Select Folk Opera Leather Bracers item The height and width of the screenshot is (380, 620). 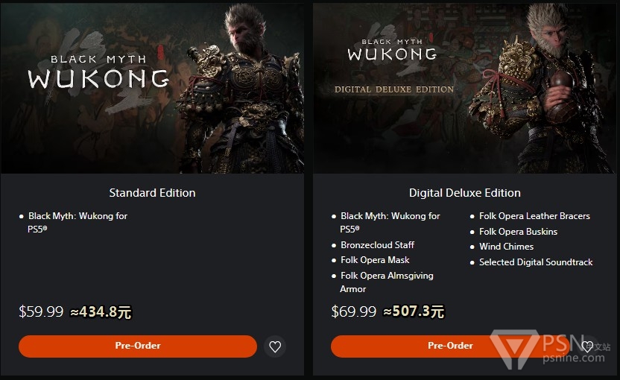click(534, 216)
